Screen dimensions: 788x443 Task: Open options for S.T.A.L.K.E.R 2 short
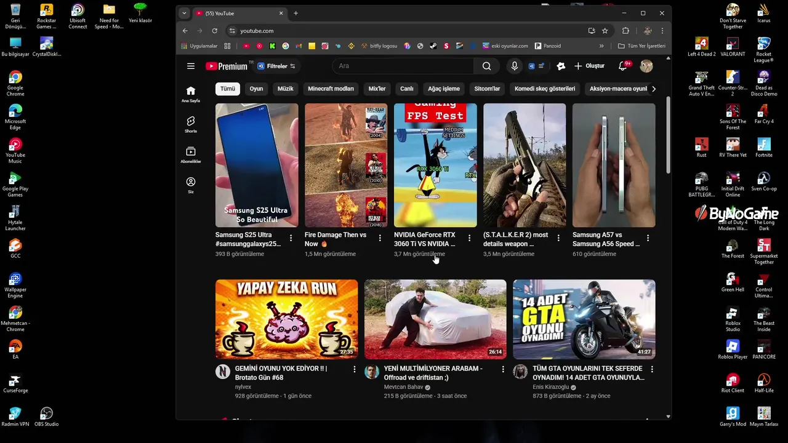click(x=558, y=237)
